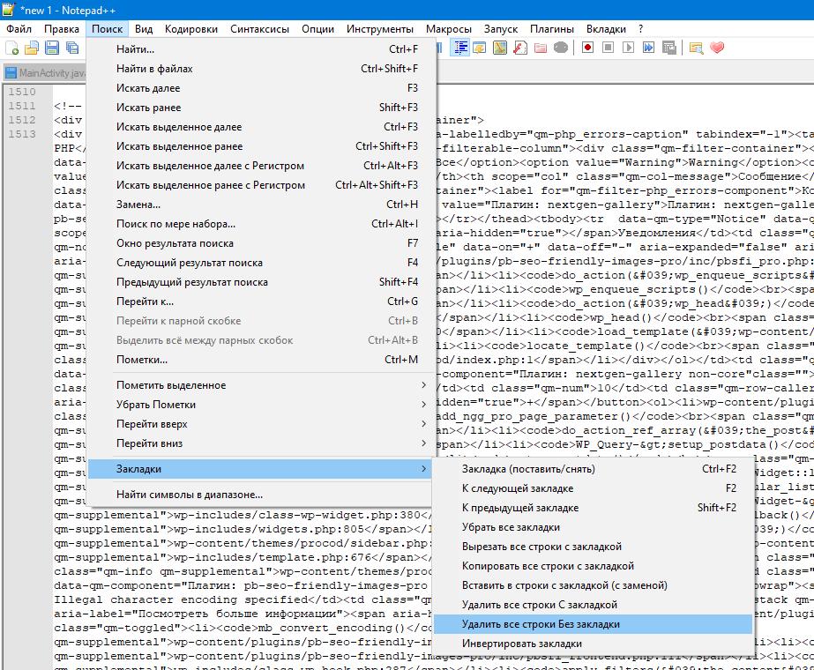Choose Искать ранее (Shift+F3)
This screenshot has width=814, height=670.
pos(261,108)
